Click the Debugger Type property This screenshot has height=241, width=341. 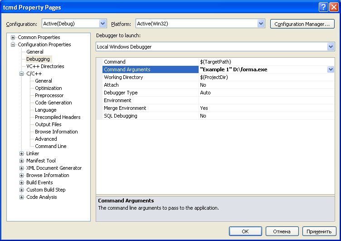tap(151, 93)
